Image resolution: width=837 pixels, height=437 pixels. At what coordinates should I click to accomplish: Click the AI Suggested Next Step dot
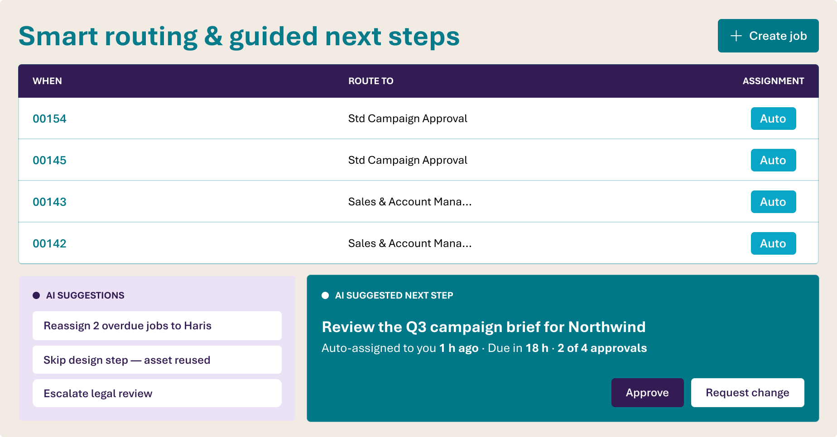click(x=325, y=295)
